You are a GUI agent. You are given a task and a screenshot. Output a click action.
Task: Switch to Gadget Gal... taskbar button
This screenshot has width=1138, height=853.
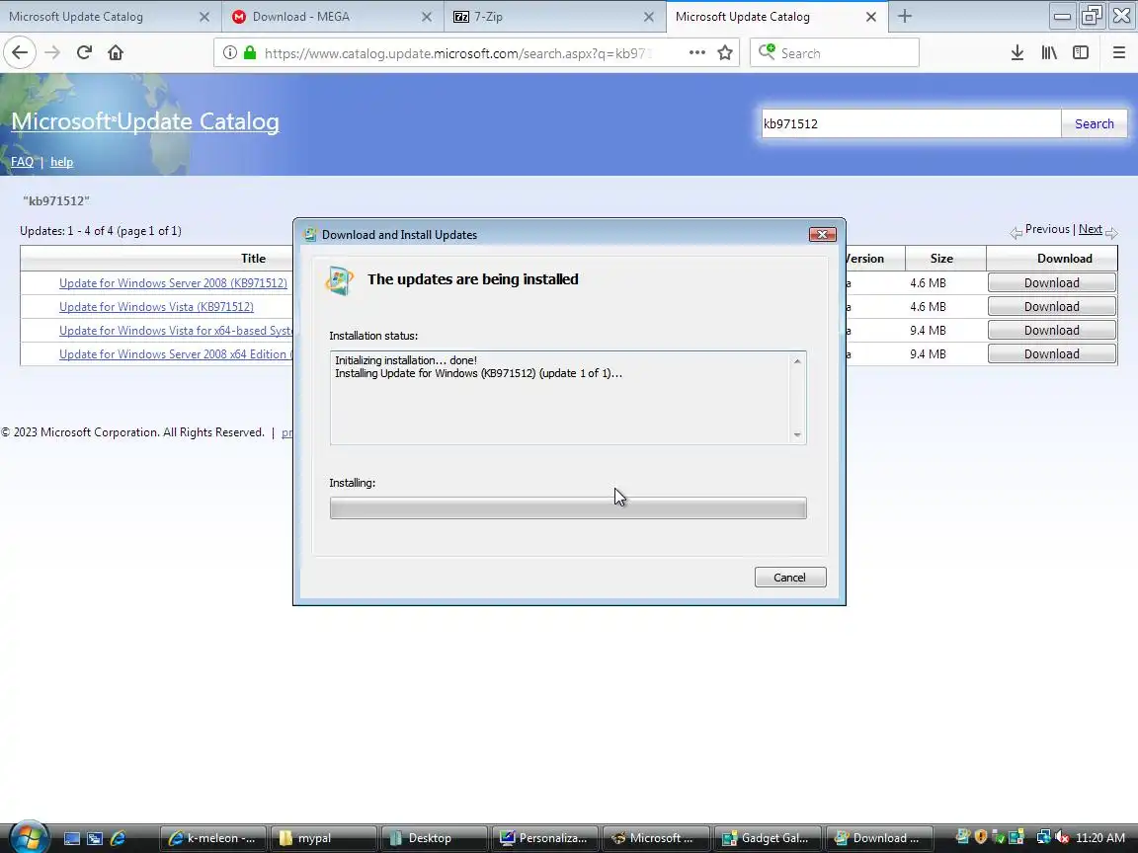767,838
